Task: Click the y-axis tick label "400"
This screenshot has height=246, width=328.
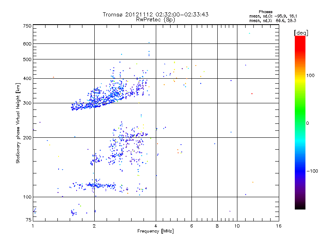Action: click(x=27, y=79)
